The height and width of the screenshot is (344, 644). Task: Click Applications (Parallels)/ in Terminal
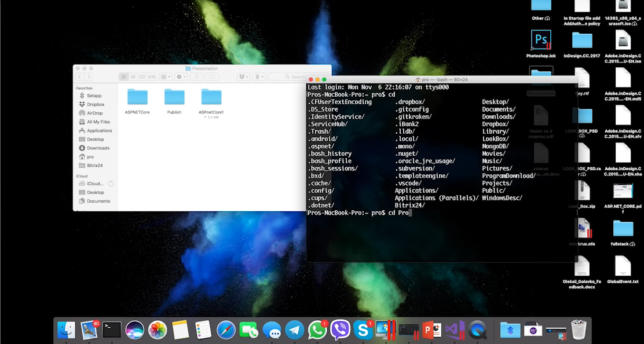point(437,198)
